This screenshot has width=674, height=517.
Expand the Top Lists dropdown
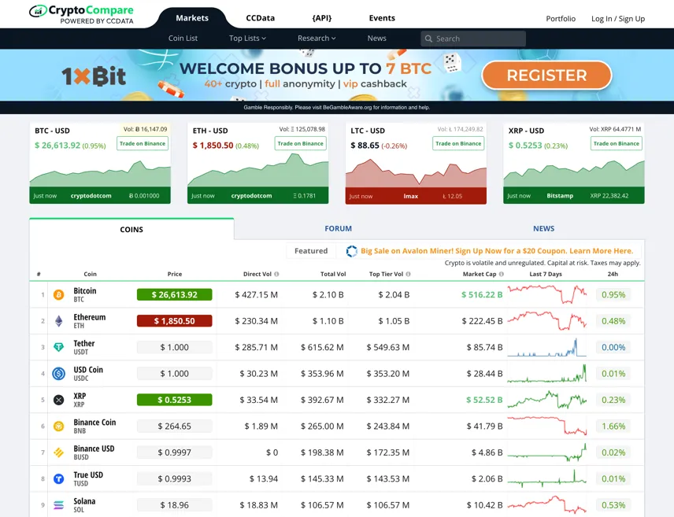click(x=247, y=39)
